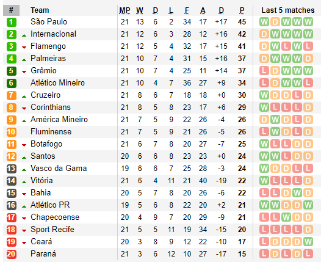Click Vasco da Gama's grey 13 badge
Screen dimensions: 321x262
[11, 169]
